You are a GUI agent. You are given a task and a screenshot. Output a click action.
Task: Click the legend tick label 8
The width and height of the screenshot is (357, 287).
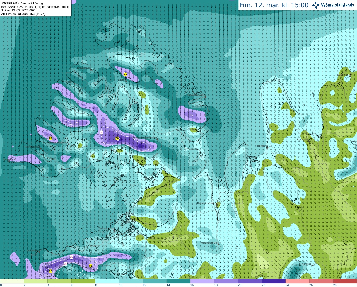click(x=96, y=285)
